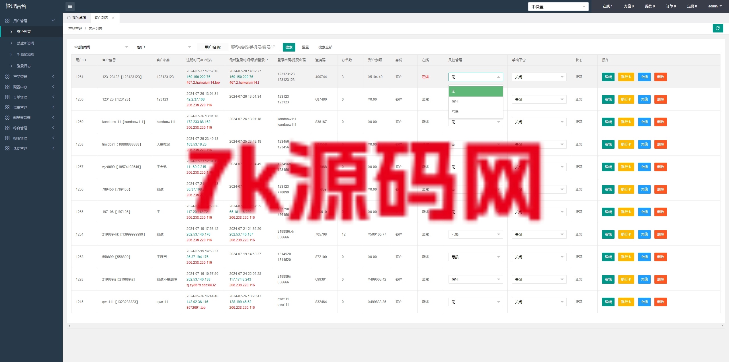The height and width of the screenshot is (362, 729).
Task: Click balance ¥500105.77 cell
Action: [377, 234]
